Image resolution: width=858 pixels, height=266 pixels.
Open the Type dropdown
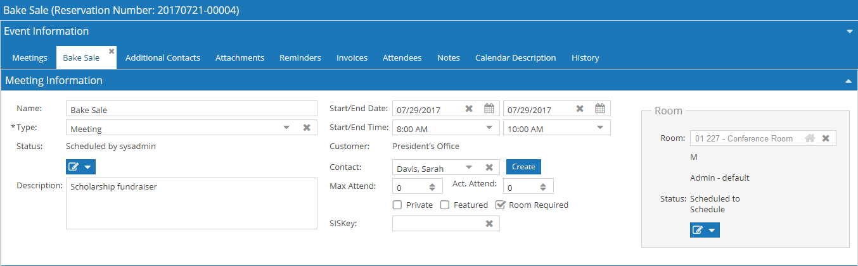(286, 128)
